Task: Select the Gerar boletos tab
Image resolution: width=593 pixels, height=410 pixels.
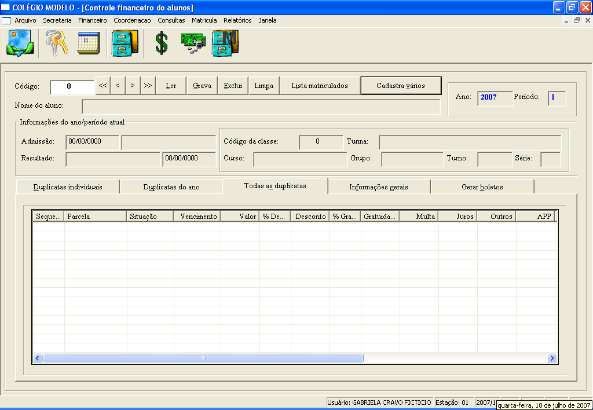Action: [482, 187]
